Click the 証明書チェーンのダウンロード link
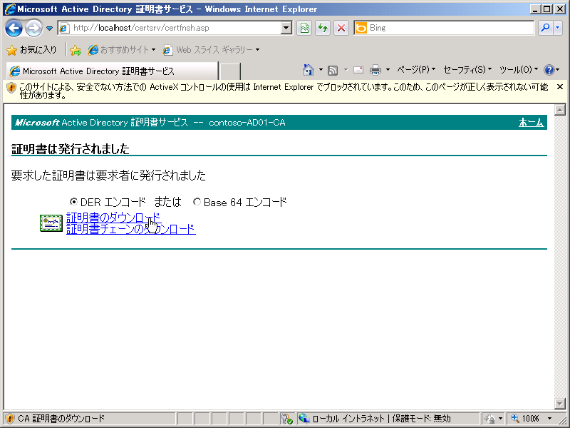This screenshot has width=570, height=428. pyautogui.click(x=131, y=229)
